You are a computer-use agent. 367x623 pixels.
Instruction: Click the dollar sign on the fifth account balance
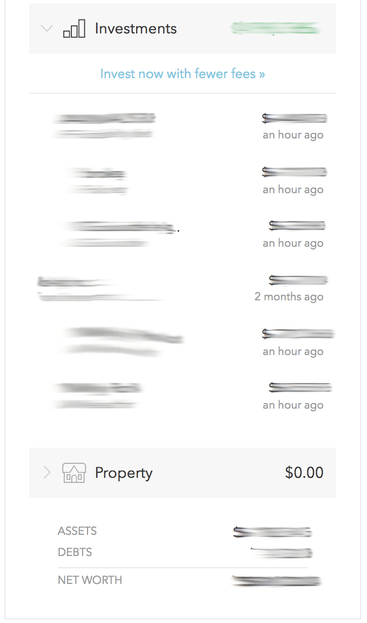(264, 333)
